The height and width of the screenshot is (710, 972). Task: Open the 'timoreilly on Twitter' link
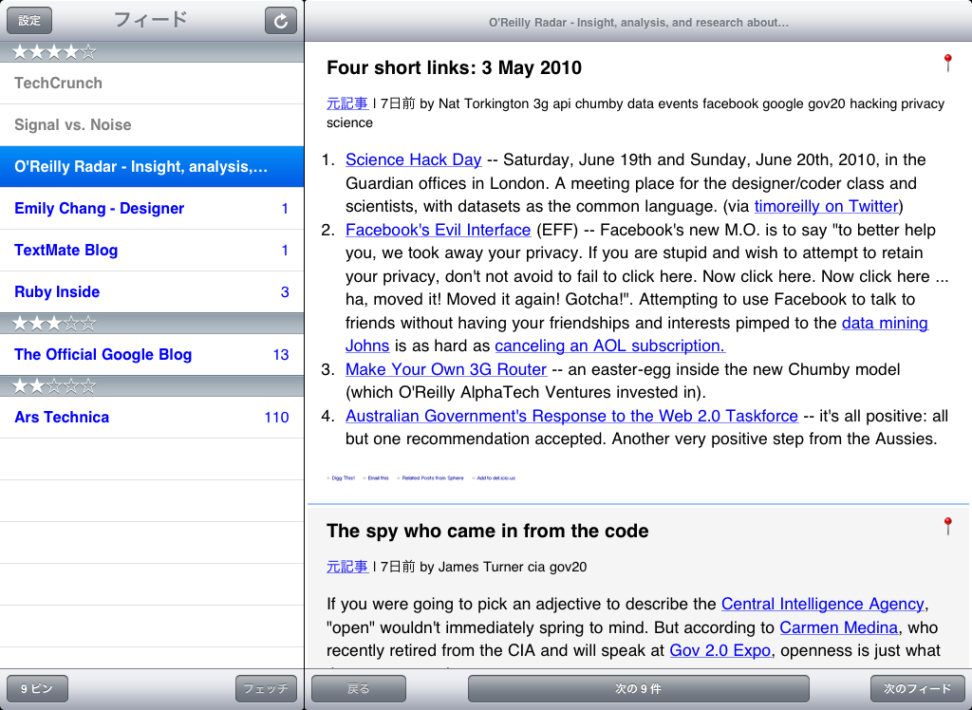[827, 207]
